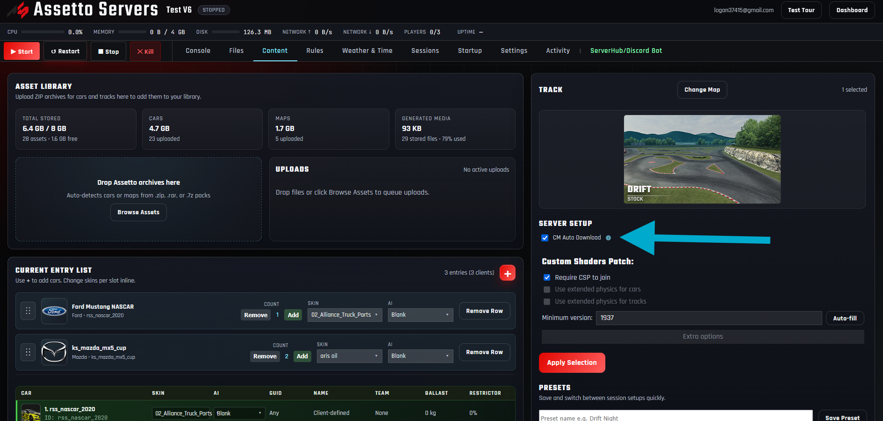
Task: Click Apply Selection button
Action: (x=572, y=363)
